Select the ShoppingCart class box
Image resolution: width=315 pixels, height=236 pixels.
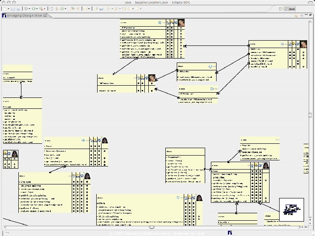tap(185, 165)
